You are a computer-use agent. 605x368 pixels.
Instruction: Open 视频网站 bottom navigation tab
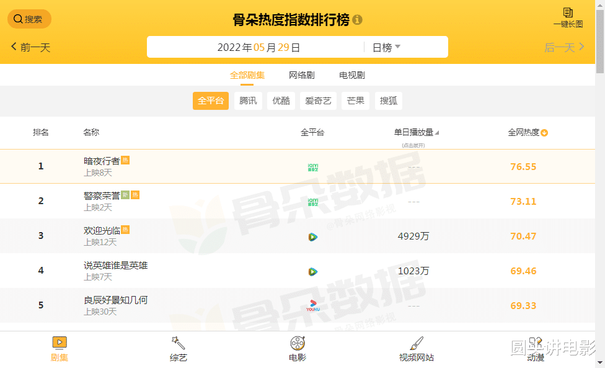[417, 349]
